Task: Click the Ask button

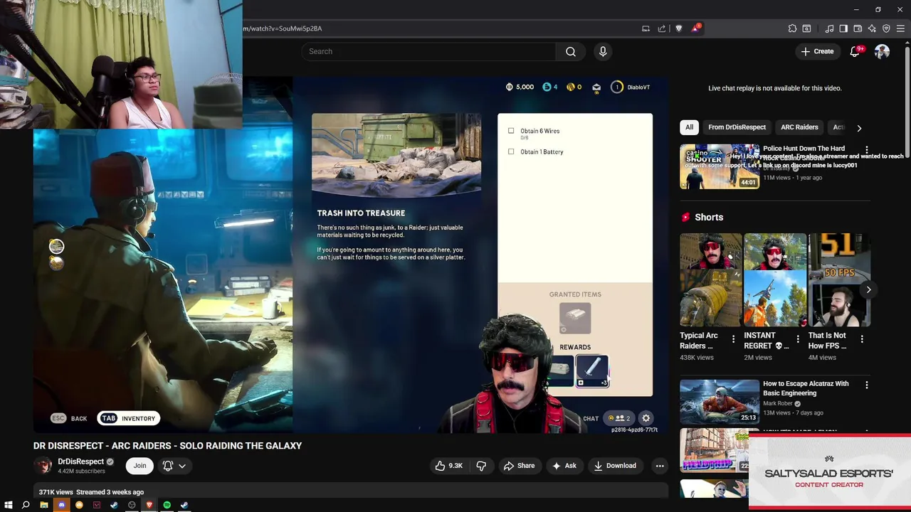Action: click(564, 466)
